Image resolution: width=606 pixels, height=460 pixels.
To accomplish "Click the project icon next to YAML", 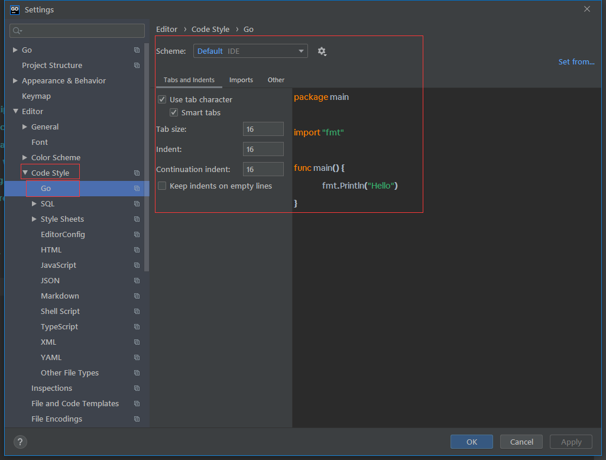I will click(137, 358).
